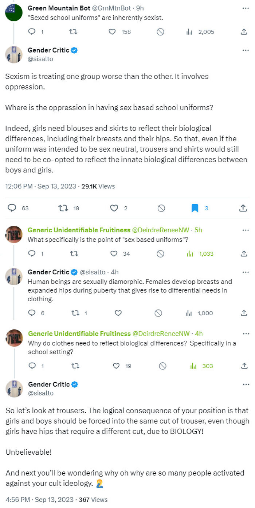Retweet Gender Critic's main post
This screenshot has width=255, height=508.
(x=62, y=207)
